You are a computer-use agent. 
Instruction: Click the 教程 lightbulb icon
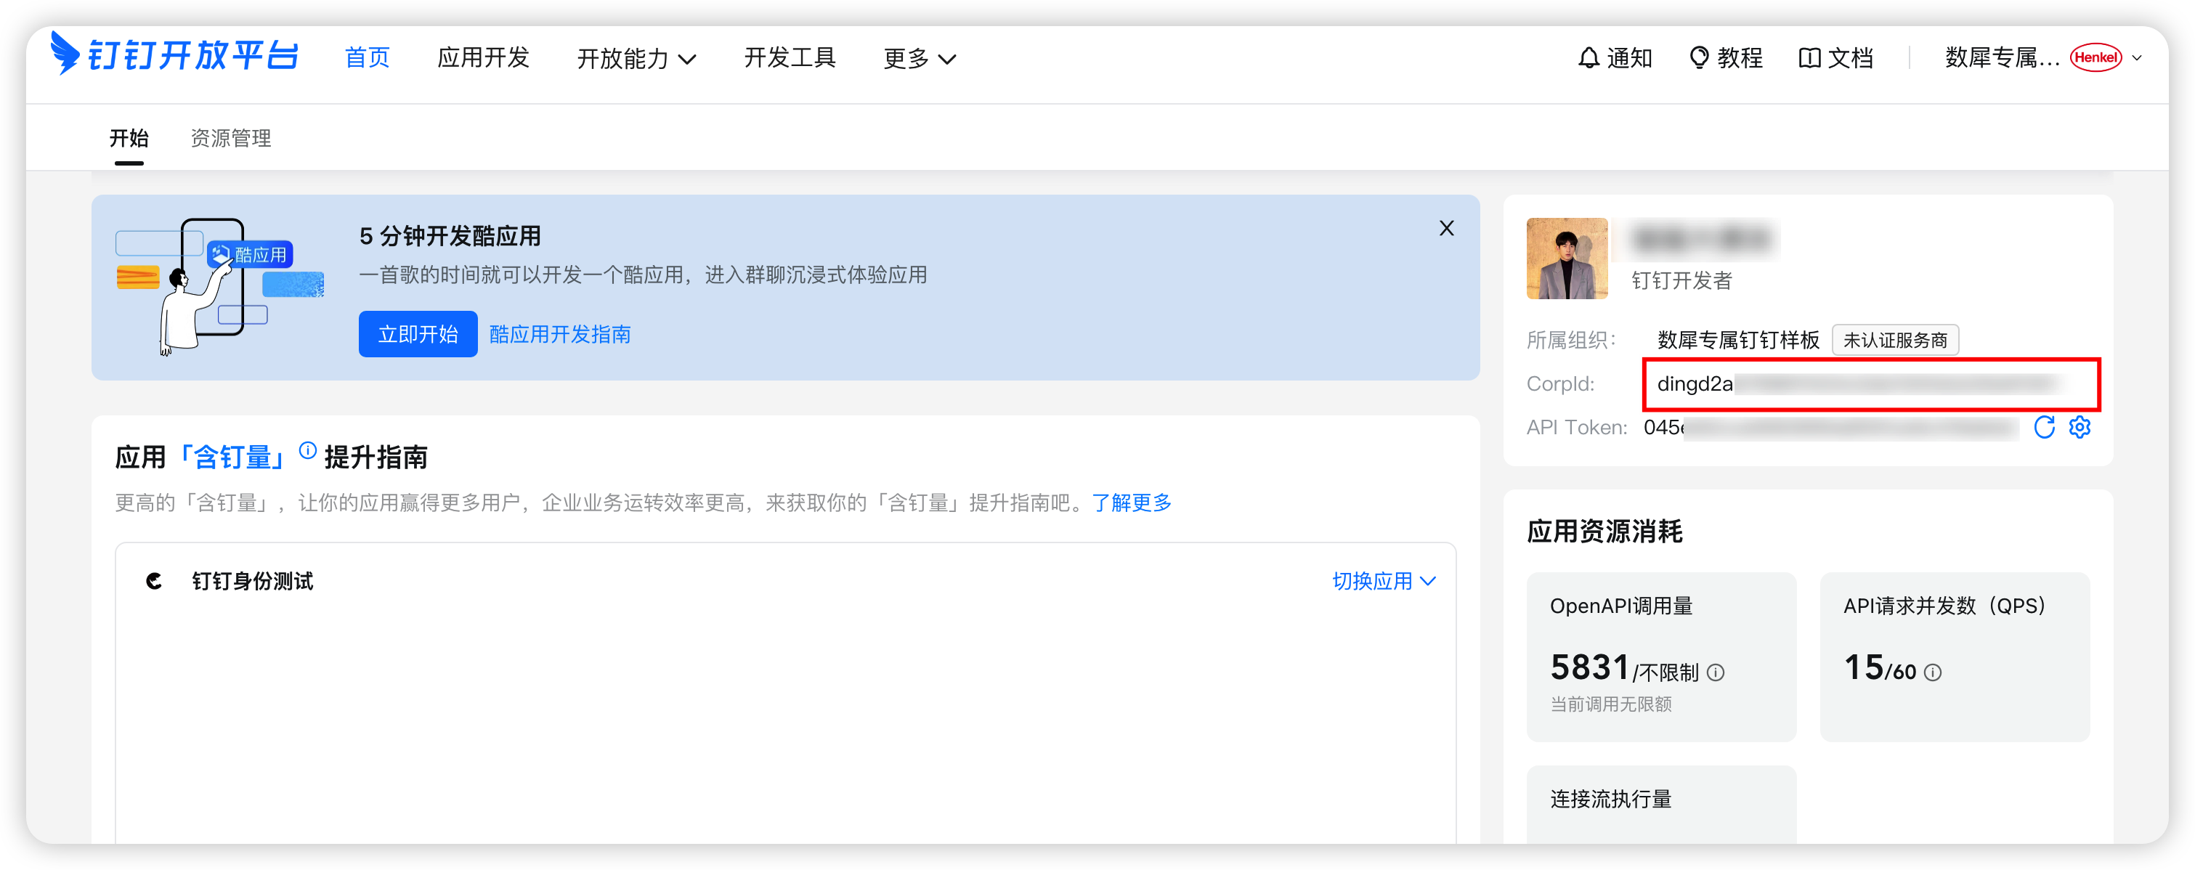(1699, 58)
